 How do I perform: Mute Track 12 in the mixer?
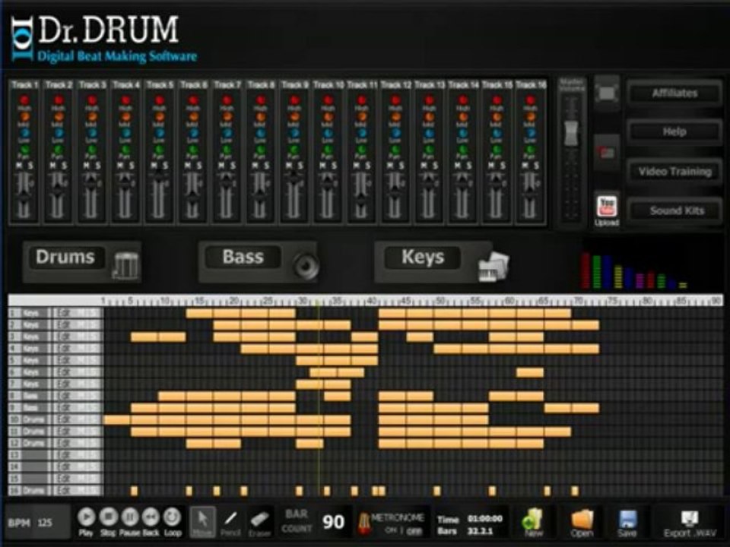(390, 166)
